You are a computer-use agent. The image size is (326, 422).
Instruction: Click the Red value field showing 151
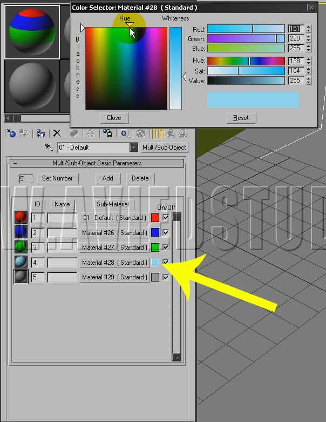(x=296, y=29)
